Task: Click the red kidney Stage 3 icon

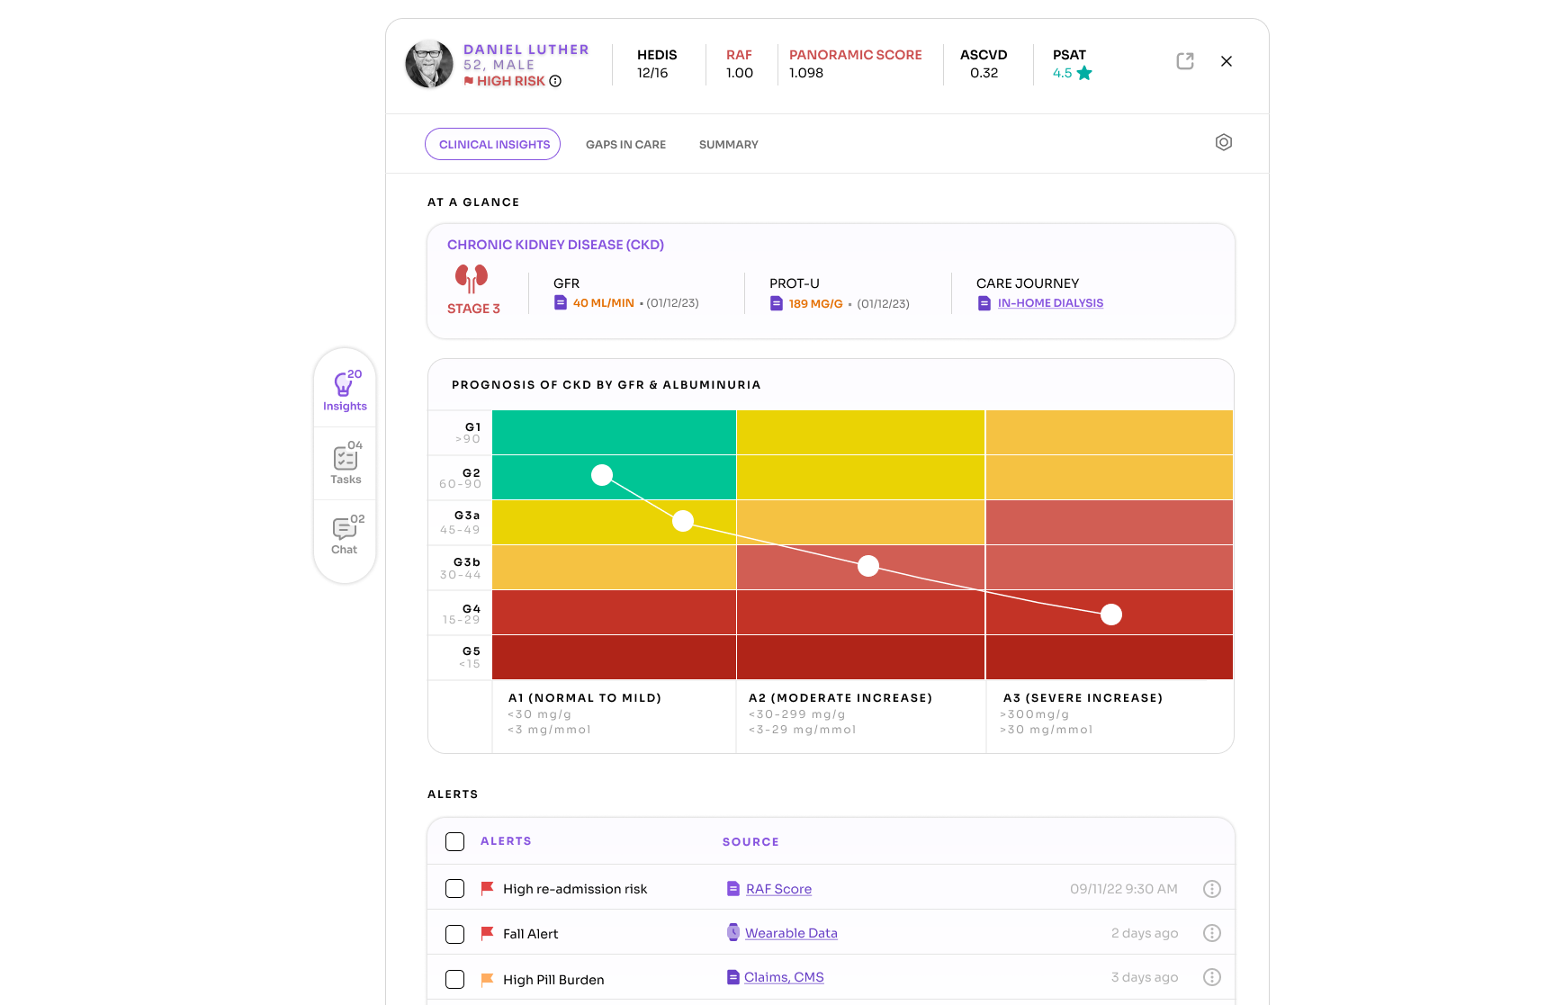Action: tap(472, 279)
